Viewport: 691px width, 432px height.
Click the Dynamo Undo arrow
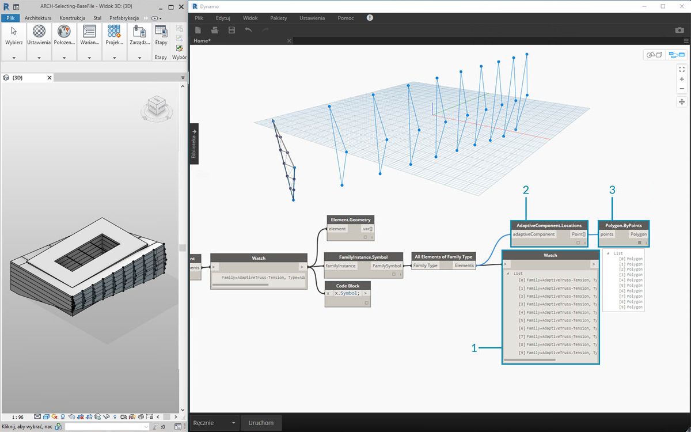pos(248,30)
